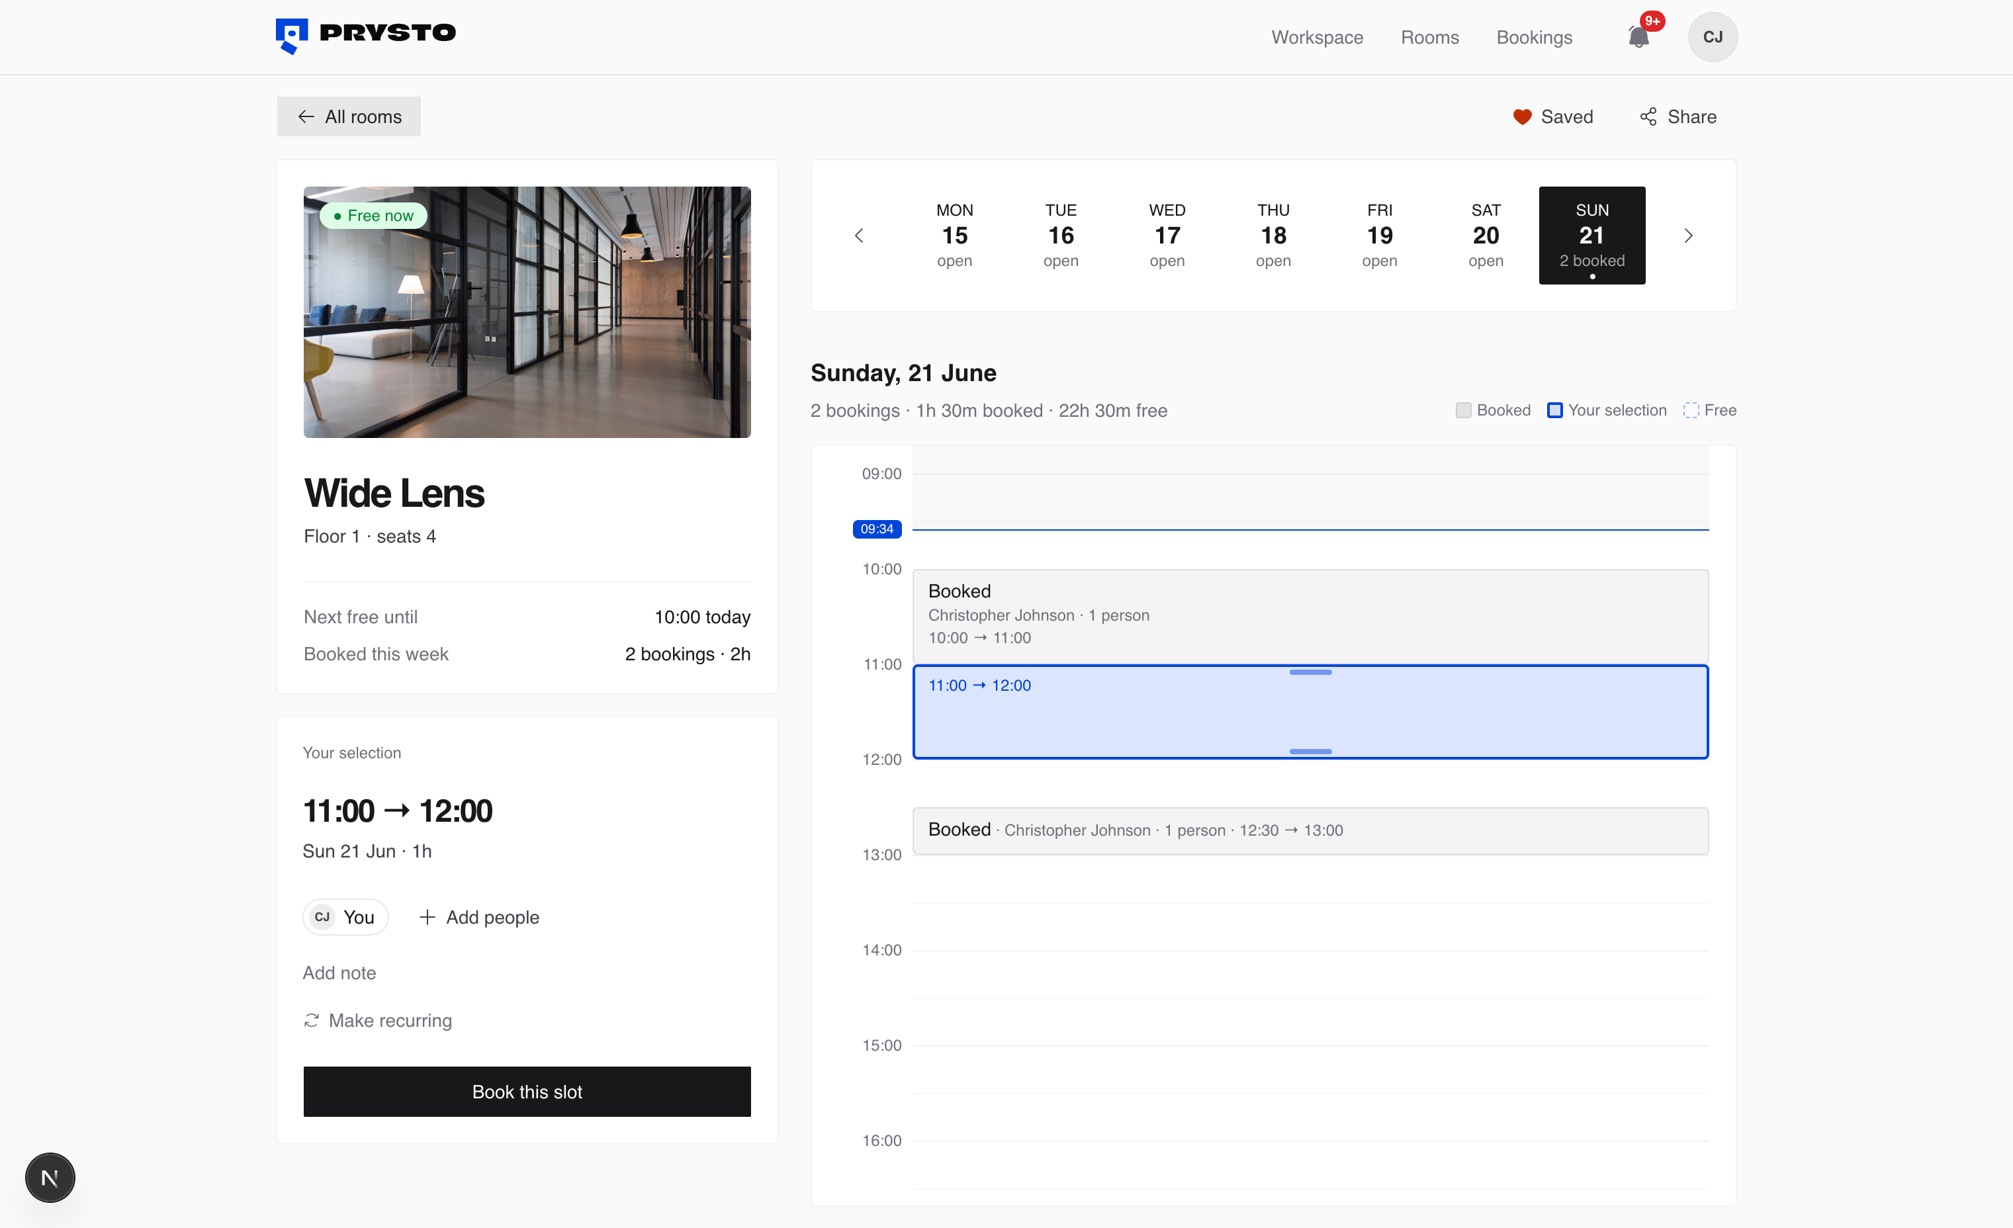This screenshot has height=1228, width=2013.
Task: Open the CJ profile avatar menu
Action: (x=1713, y=37)
